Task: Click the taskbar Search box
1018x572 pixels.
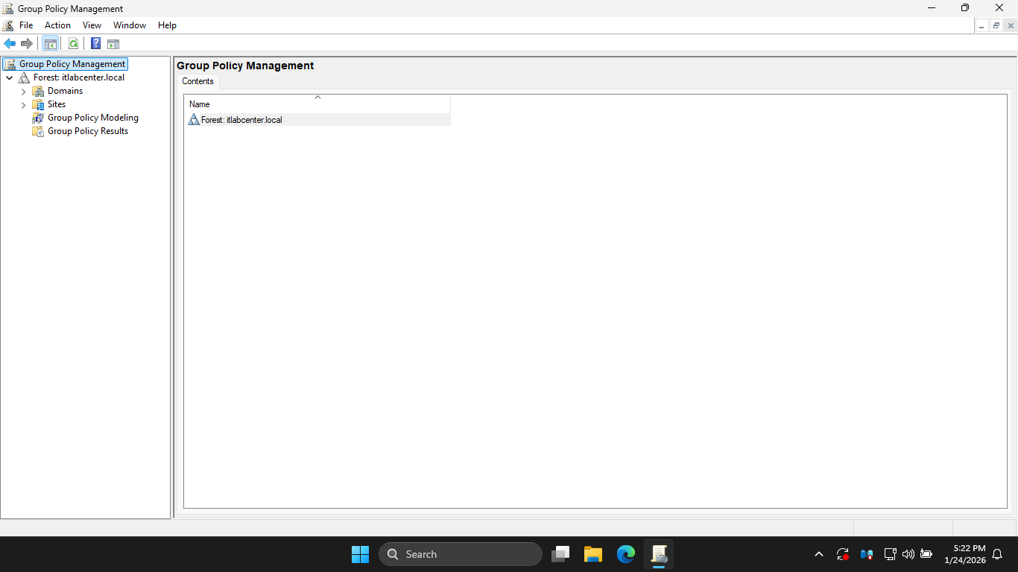Action: [460, 554]
